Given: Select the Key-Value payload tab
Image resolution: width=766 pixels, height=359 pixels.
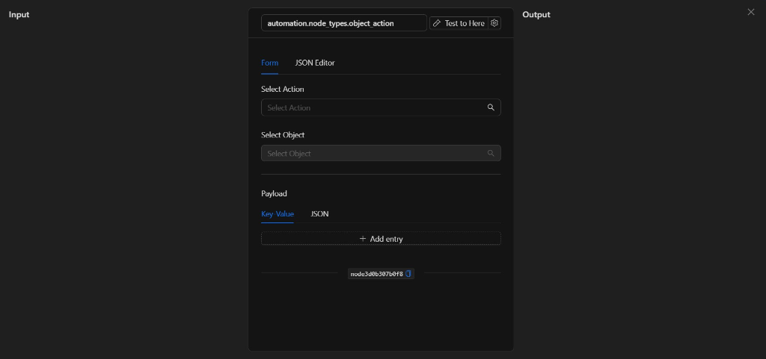Looking at the screenshot, I should 278,214.
